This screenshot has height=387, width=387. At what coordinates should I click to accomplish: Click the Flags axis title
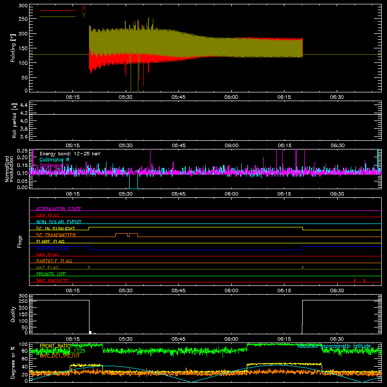(19, 241)
